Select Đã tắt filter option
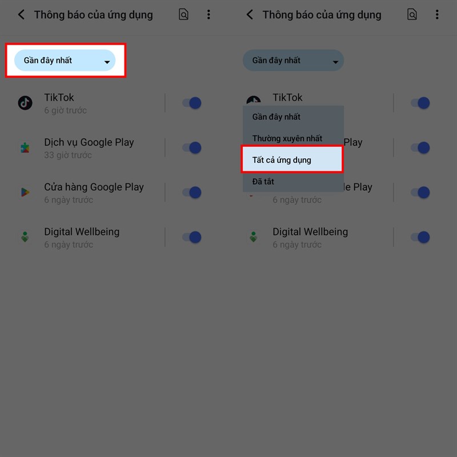This screenshot has width=457, height=457. pyautogui.click(x=293, y=182)
